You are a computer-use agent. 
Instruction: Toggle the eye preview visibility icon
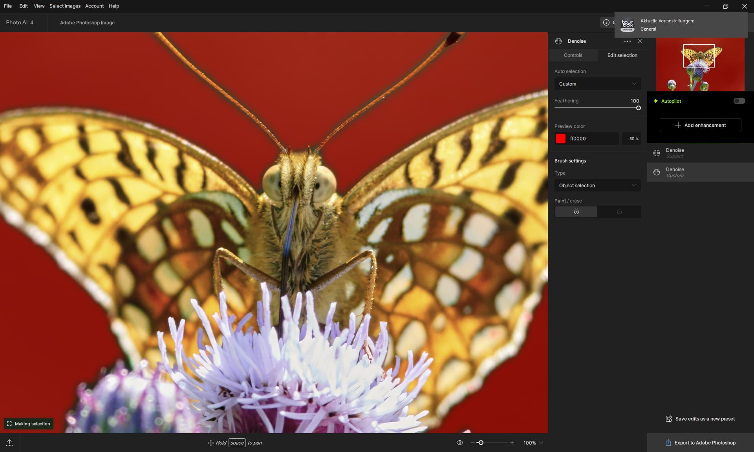[x=460, y=443]
